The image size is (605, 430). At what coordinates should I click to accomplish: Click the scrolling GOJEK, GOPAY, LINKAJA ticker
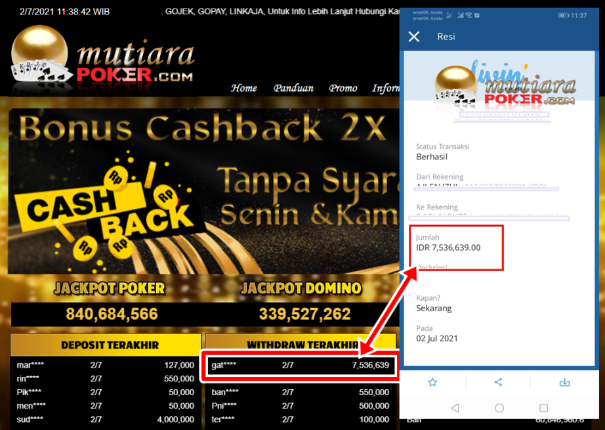coord(280,12)
